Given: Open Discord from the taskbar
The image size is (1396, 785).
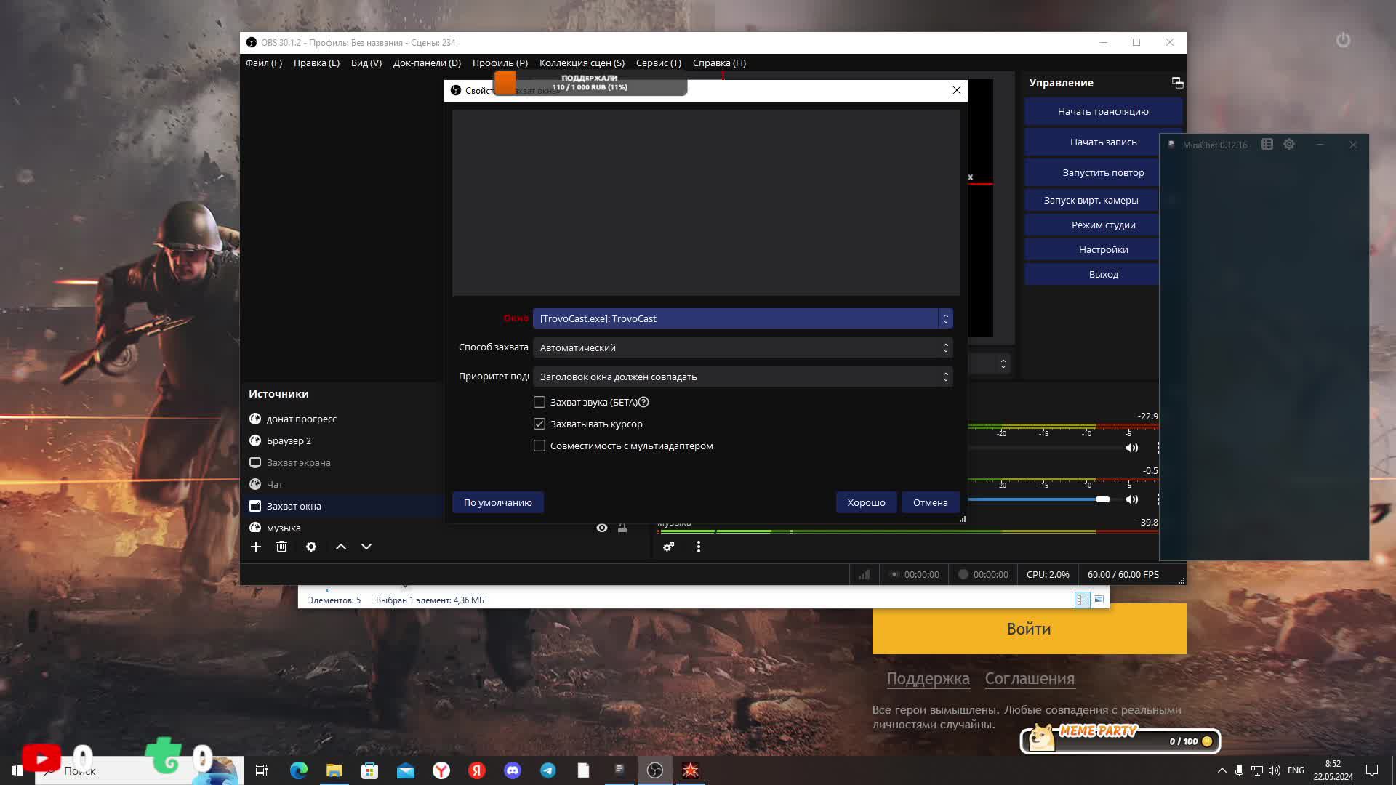Looking at the screenshot, I should pyautogui.click(x=513, y=770).
